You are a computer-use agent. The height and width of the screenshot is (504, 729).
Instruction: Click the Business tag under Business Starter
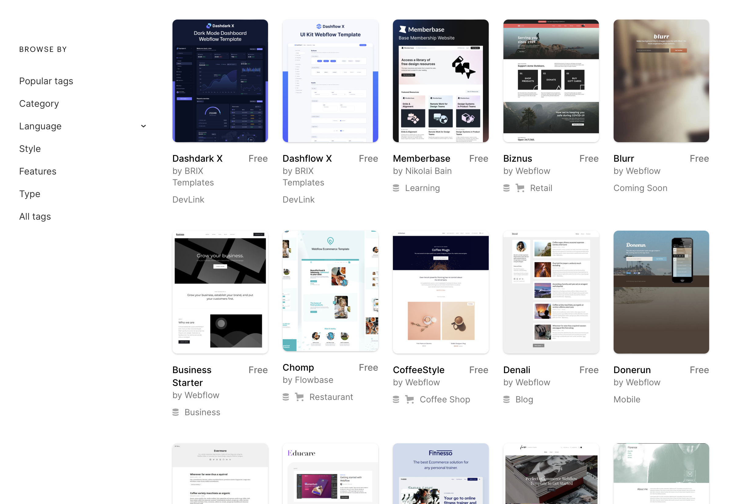tap(202, 412)
